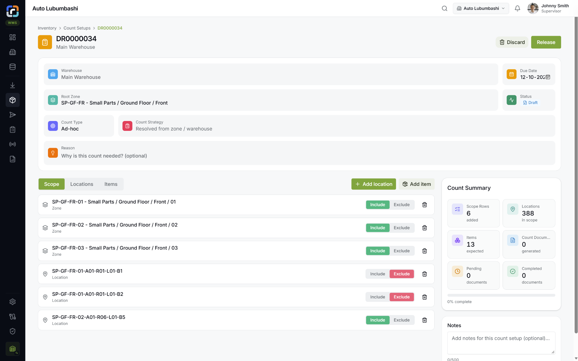Click the Draft status badge
This screenshot has height=361, width=578.
(x=530, y=103)
